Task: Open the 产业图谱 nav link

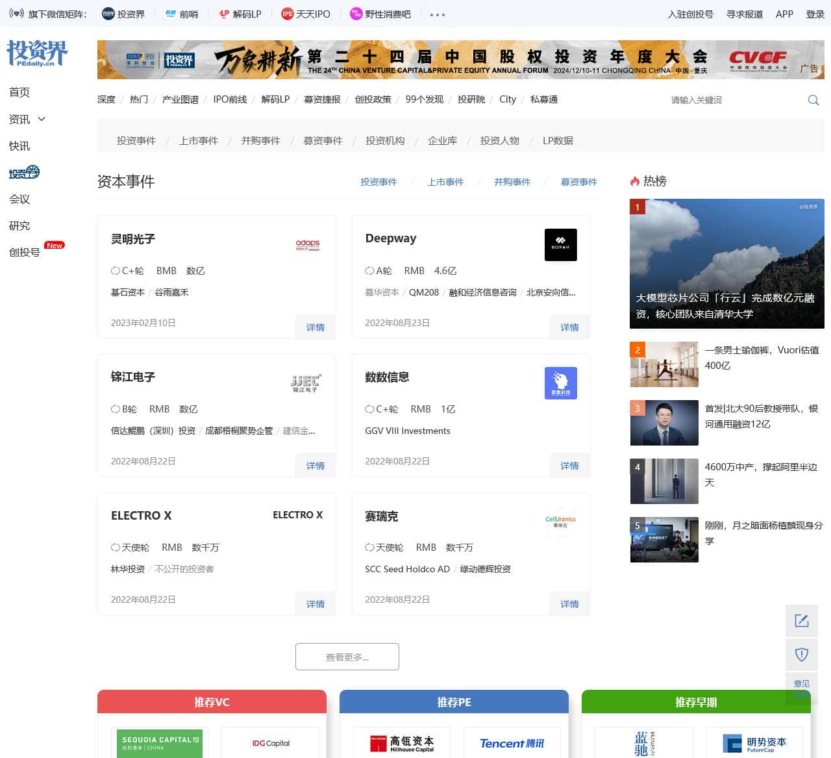Action: pos(180,99)
